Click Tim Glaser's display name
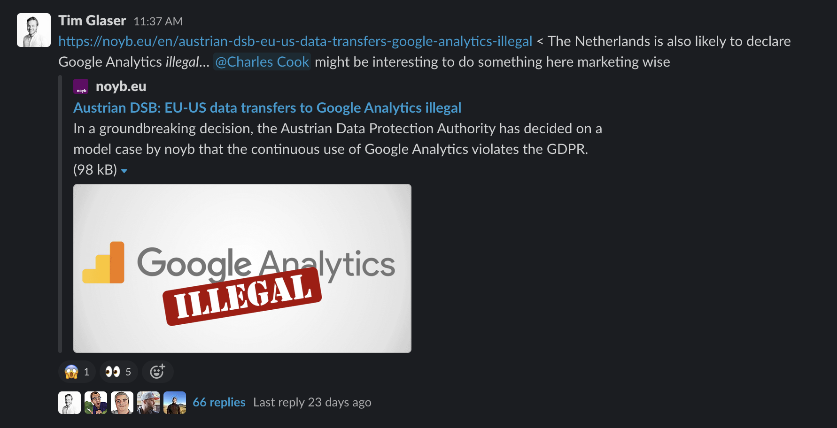Image resolution: width=837 pixels, height=428 pixels. click(x=92, y=20)
